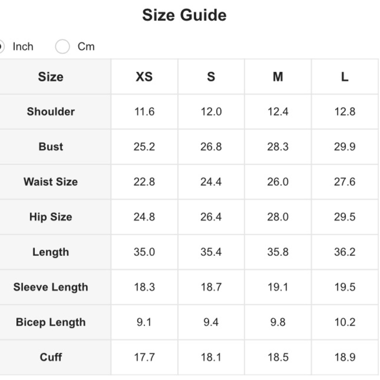
Task: Click the Sleeve Length row label
Action: coord(51,287)
